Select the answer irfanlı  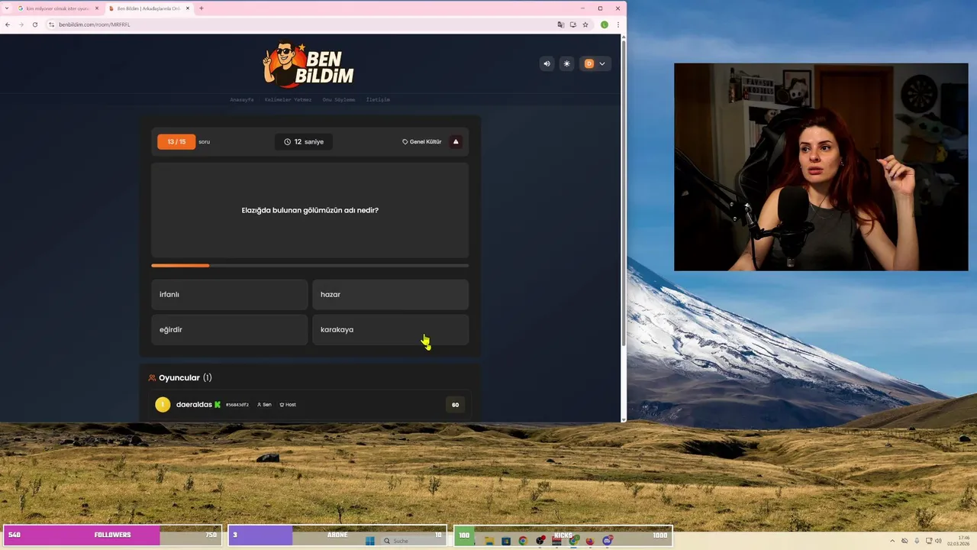coord(230,294)
